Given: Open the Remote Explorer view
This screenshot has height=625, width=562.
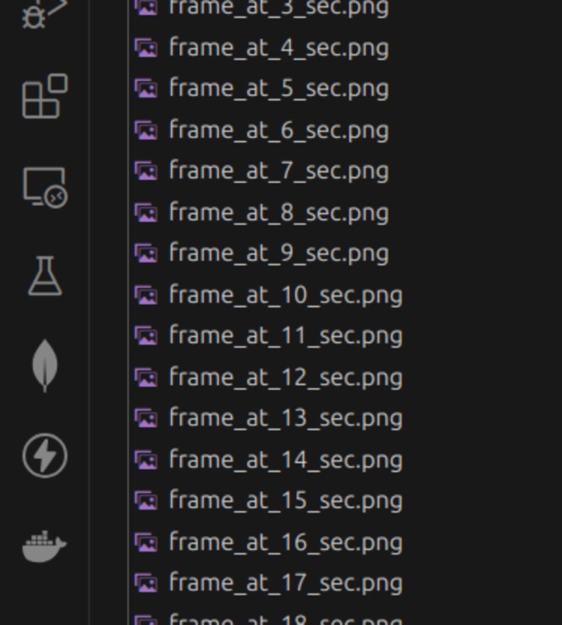Looking at the screenshot, I should 45,187.
